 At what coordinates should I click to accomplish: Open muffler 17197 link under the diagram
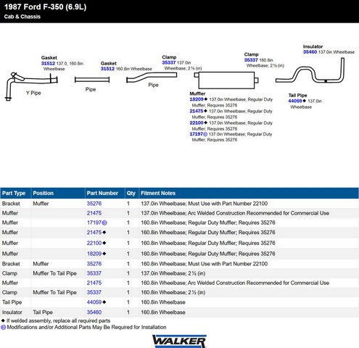point(197,134)
